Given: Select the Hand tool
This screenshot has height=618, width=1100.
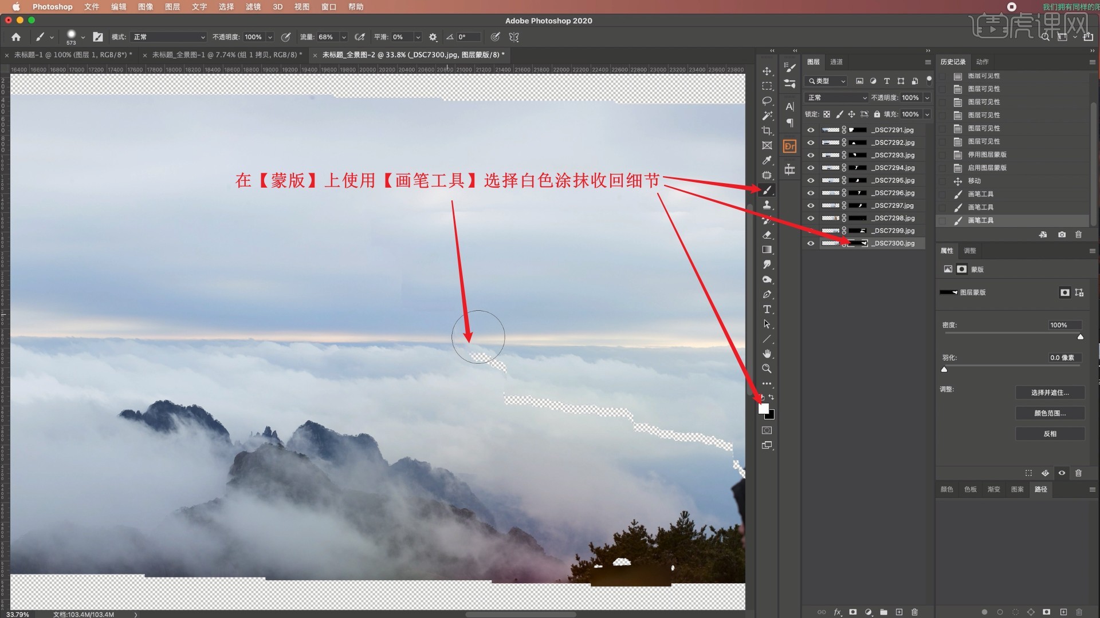Looking at the screenshot, I should tap(767, 354).
